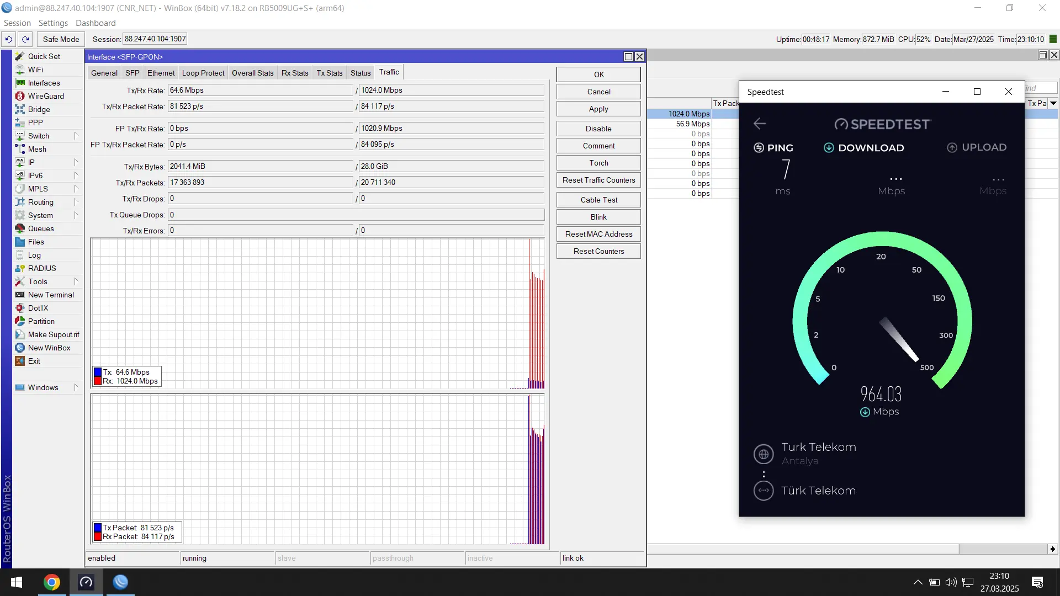Expand the IP submenu
The height and width of the screenshot is (596, 1060).
tap(76, 162)
